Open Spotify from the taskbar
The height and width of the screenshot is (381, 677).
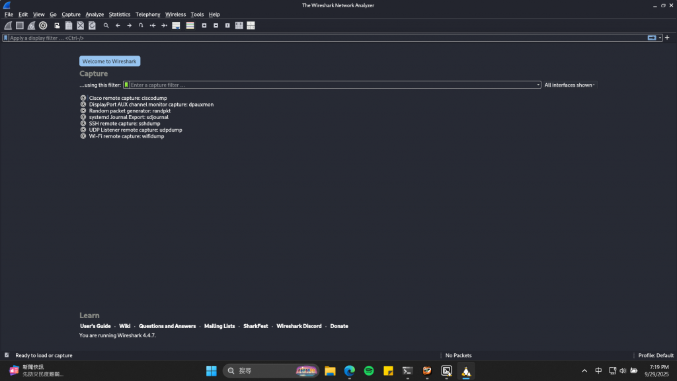pyautogui.click(x=369, y=370)
